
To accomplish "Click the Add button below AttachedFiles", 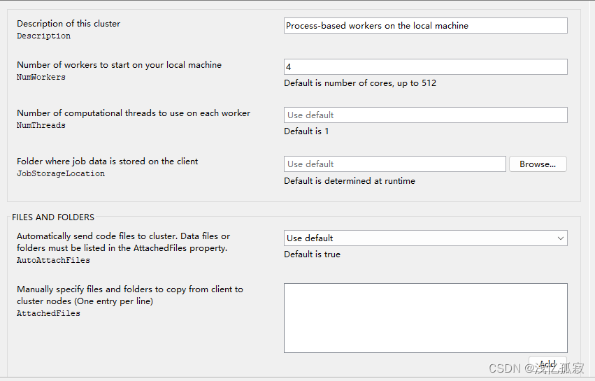I will pyautogui.click(x=547, y=364).
